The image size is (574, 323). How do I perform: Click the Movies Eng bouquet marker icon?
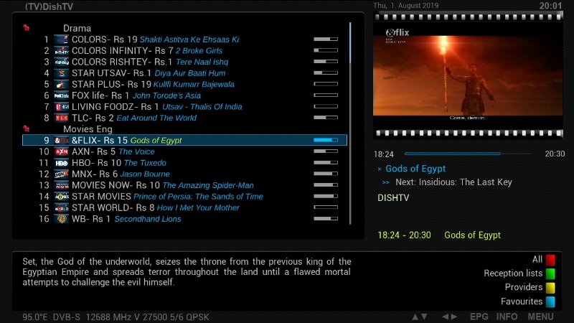26,128
